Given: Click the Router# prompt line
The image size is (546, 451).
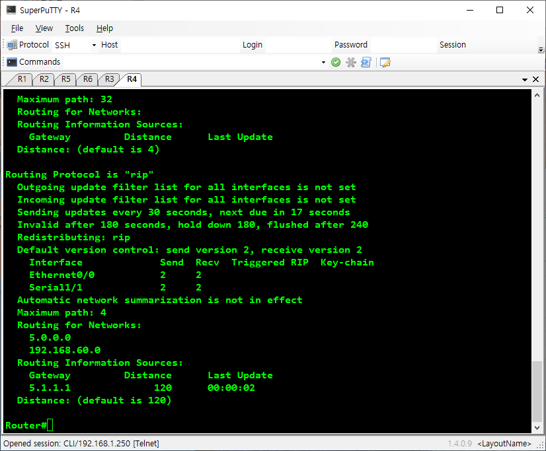Looking at the screenshot, I should 29,425.
